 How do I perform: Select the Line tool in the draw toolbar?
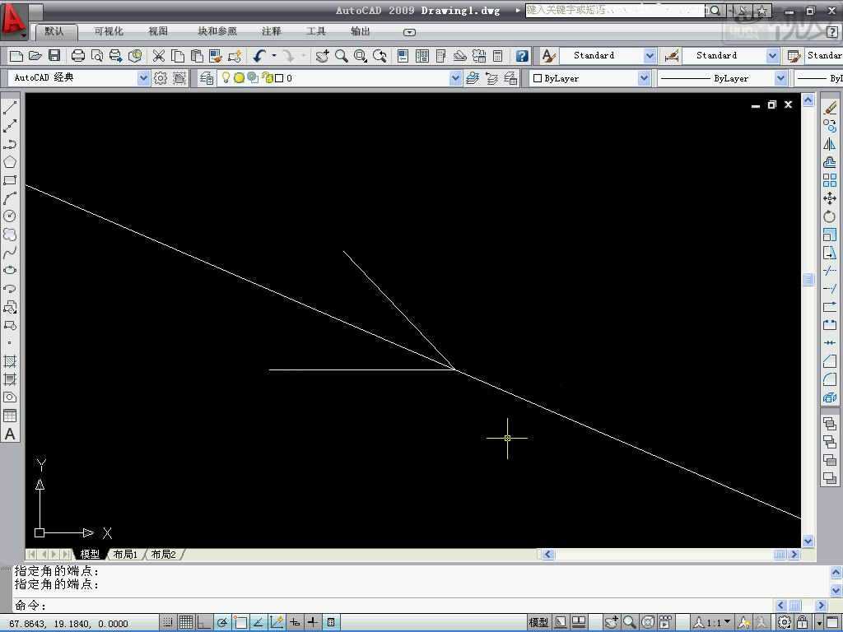(10, 108)
